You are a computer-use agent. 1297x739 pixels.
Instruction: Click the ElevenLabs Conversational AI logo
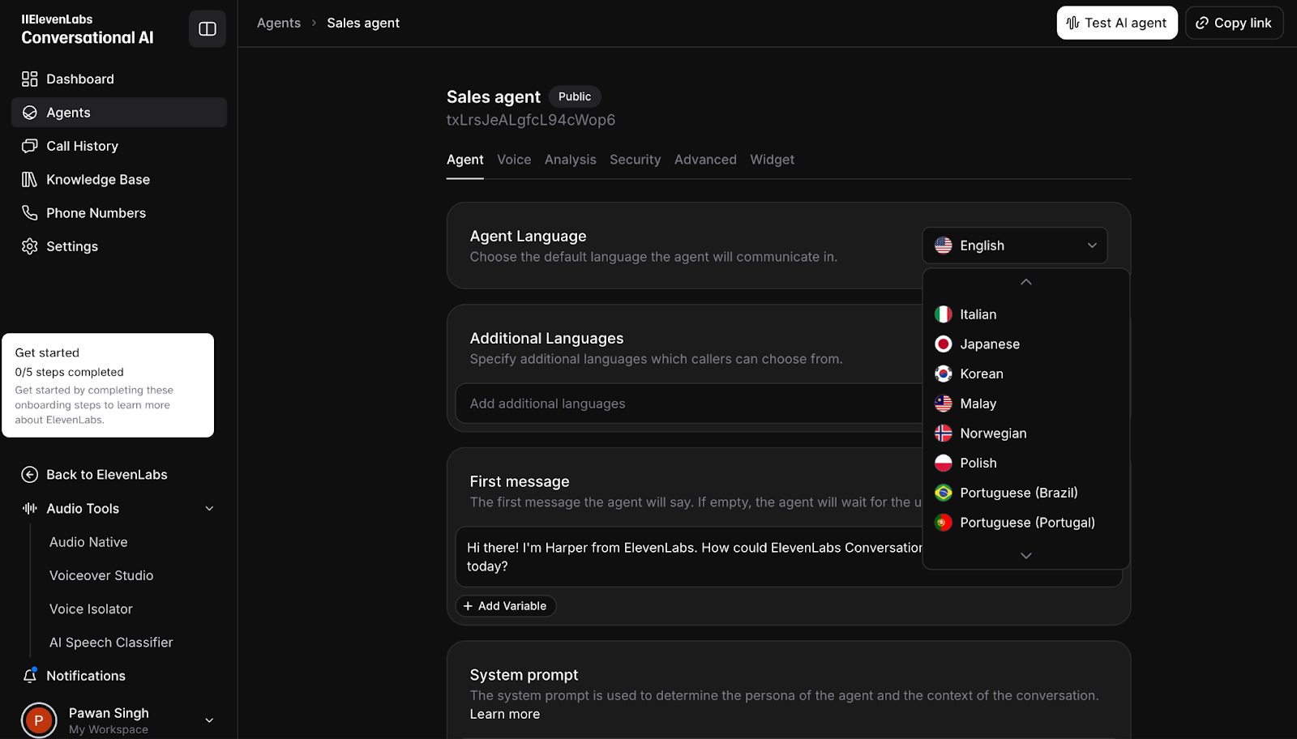point(88,29)
